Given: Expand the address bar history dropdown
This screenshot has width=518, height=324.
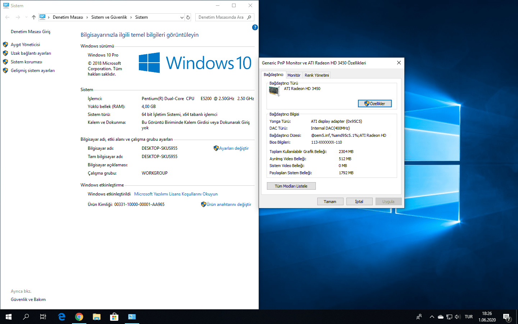Looking at the screenshot, I should point(182,17).
